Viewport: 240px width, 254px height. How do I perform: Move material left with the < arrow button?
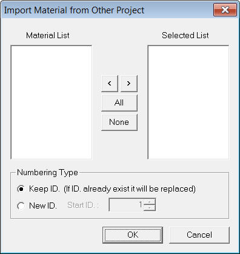110,84
